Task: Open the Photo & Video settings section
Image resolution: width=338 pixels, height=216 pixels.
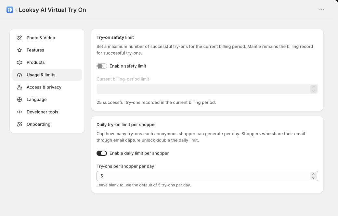Action: click(47, 38)
